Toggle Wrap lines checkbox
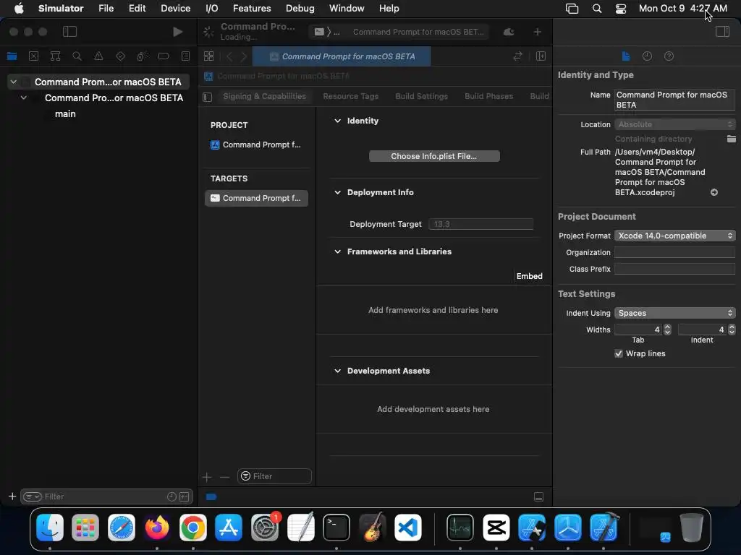Image resolution: width=741 pixels, height=555 pixels. pyautogui.click(x=619, y=353)
